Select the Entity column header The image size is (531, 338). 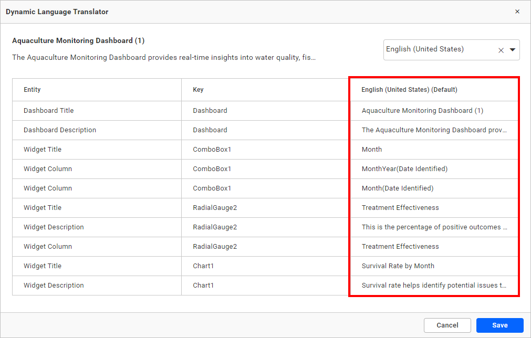(32, 89)
